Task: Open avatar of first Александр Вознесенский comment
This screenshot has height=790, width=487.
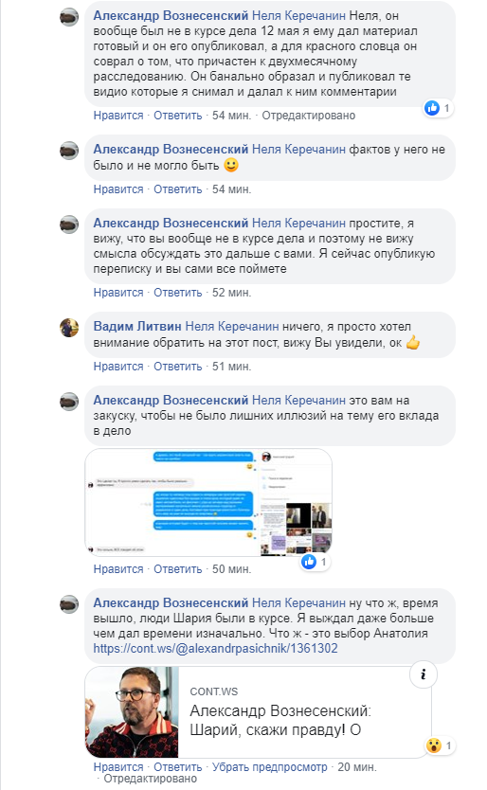Action: pos(69,18)
